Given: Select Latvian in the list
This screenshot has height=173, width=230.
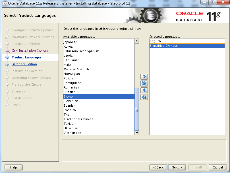Looking at the screenshot, I should 99,56.
